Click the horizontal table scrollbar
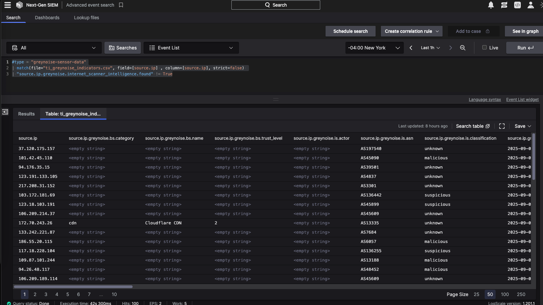The height and width of the screenshot is (305, 543). (x=73, y=287)
